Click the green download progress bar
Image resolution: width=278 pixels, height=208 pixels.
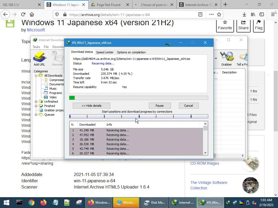pos(138,98)
